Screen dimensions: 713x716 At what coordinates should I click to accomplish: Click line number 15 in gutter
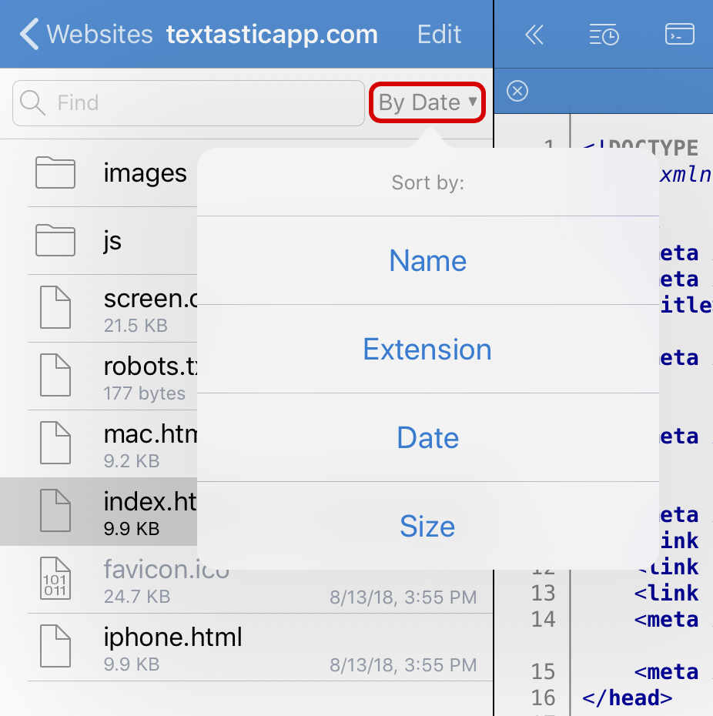(543, 671)
